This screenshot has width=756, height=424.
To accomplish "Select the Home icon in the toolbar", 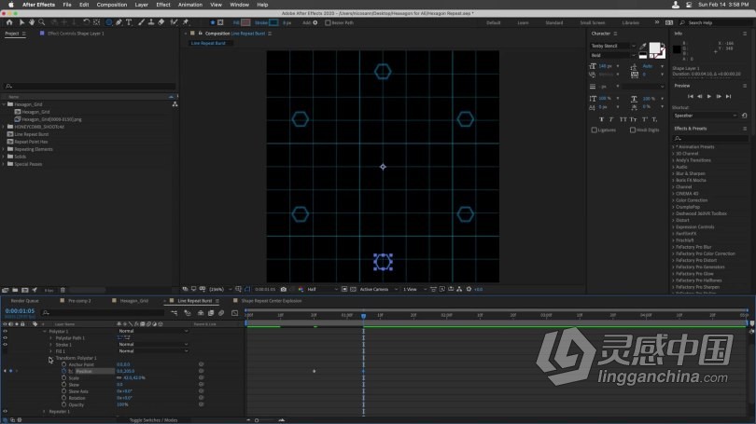I will 9,22.
